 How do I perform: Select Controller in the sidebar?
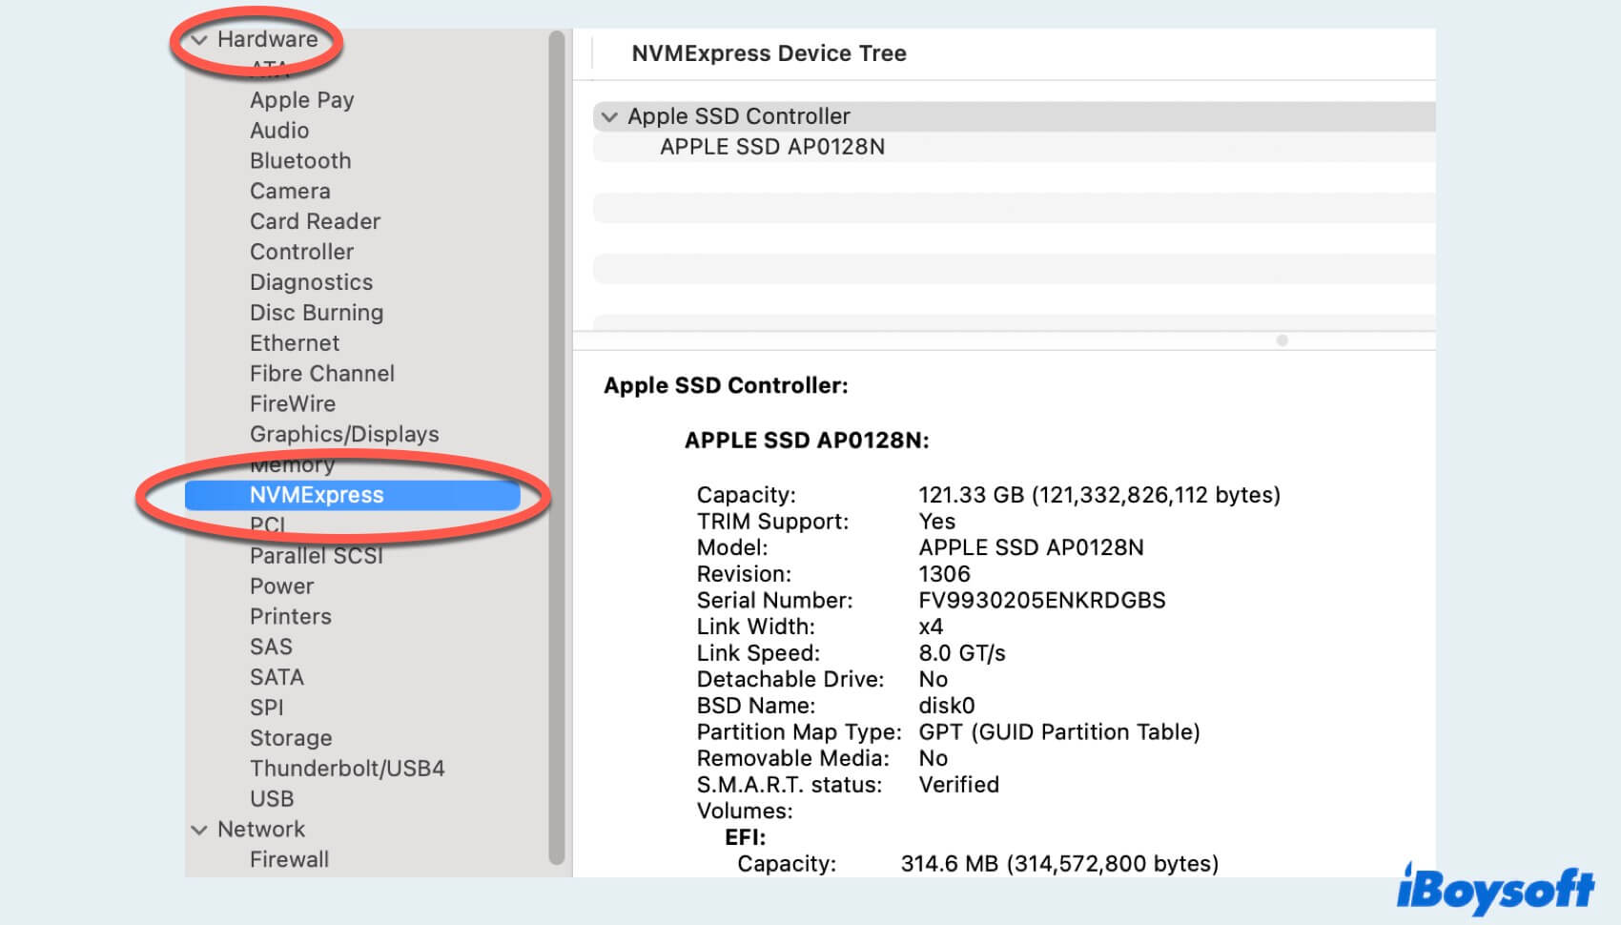coord(301,253)
